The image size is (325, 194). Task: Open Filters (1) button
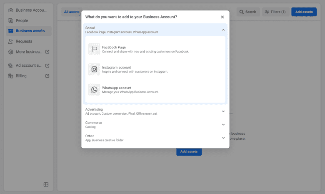pos(276,12)
